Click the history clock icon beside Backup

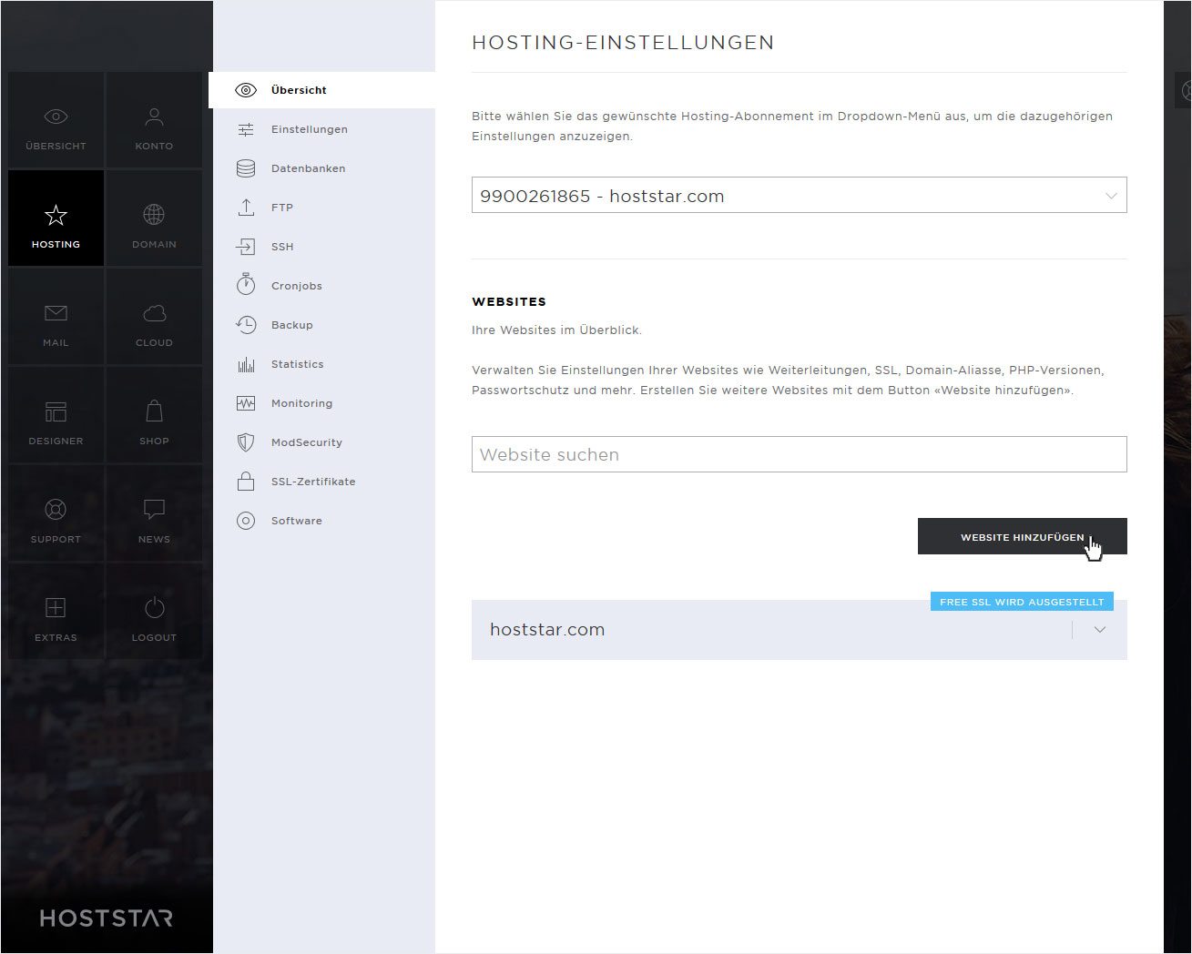click(x=246, y=325)
